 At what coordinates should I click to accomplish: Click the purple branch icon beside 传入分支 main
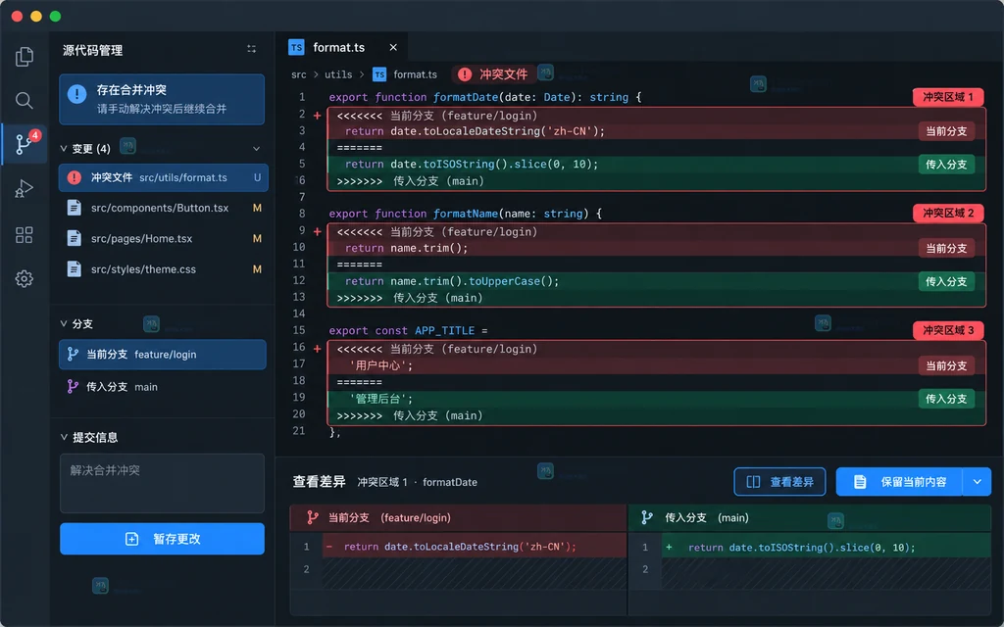73,386
